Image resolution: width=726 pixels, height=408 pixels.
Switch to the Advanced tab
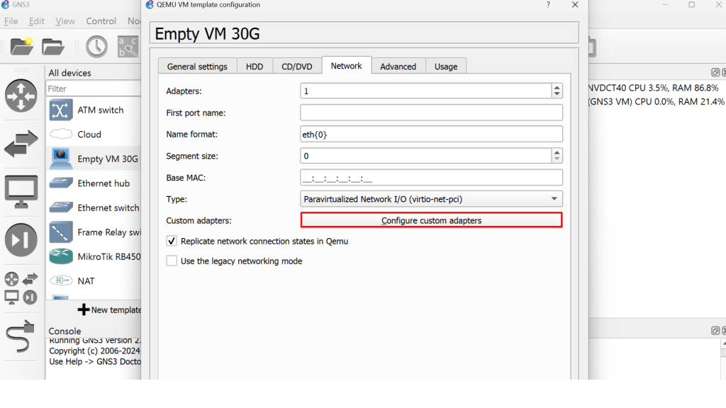(398, 67)
